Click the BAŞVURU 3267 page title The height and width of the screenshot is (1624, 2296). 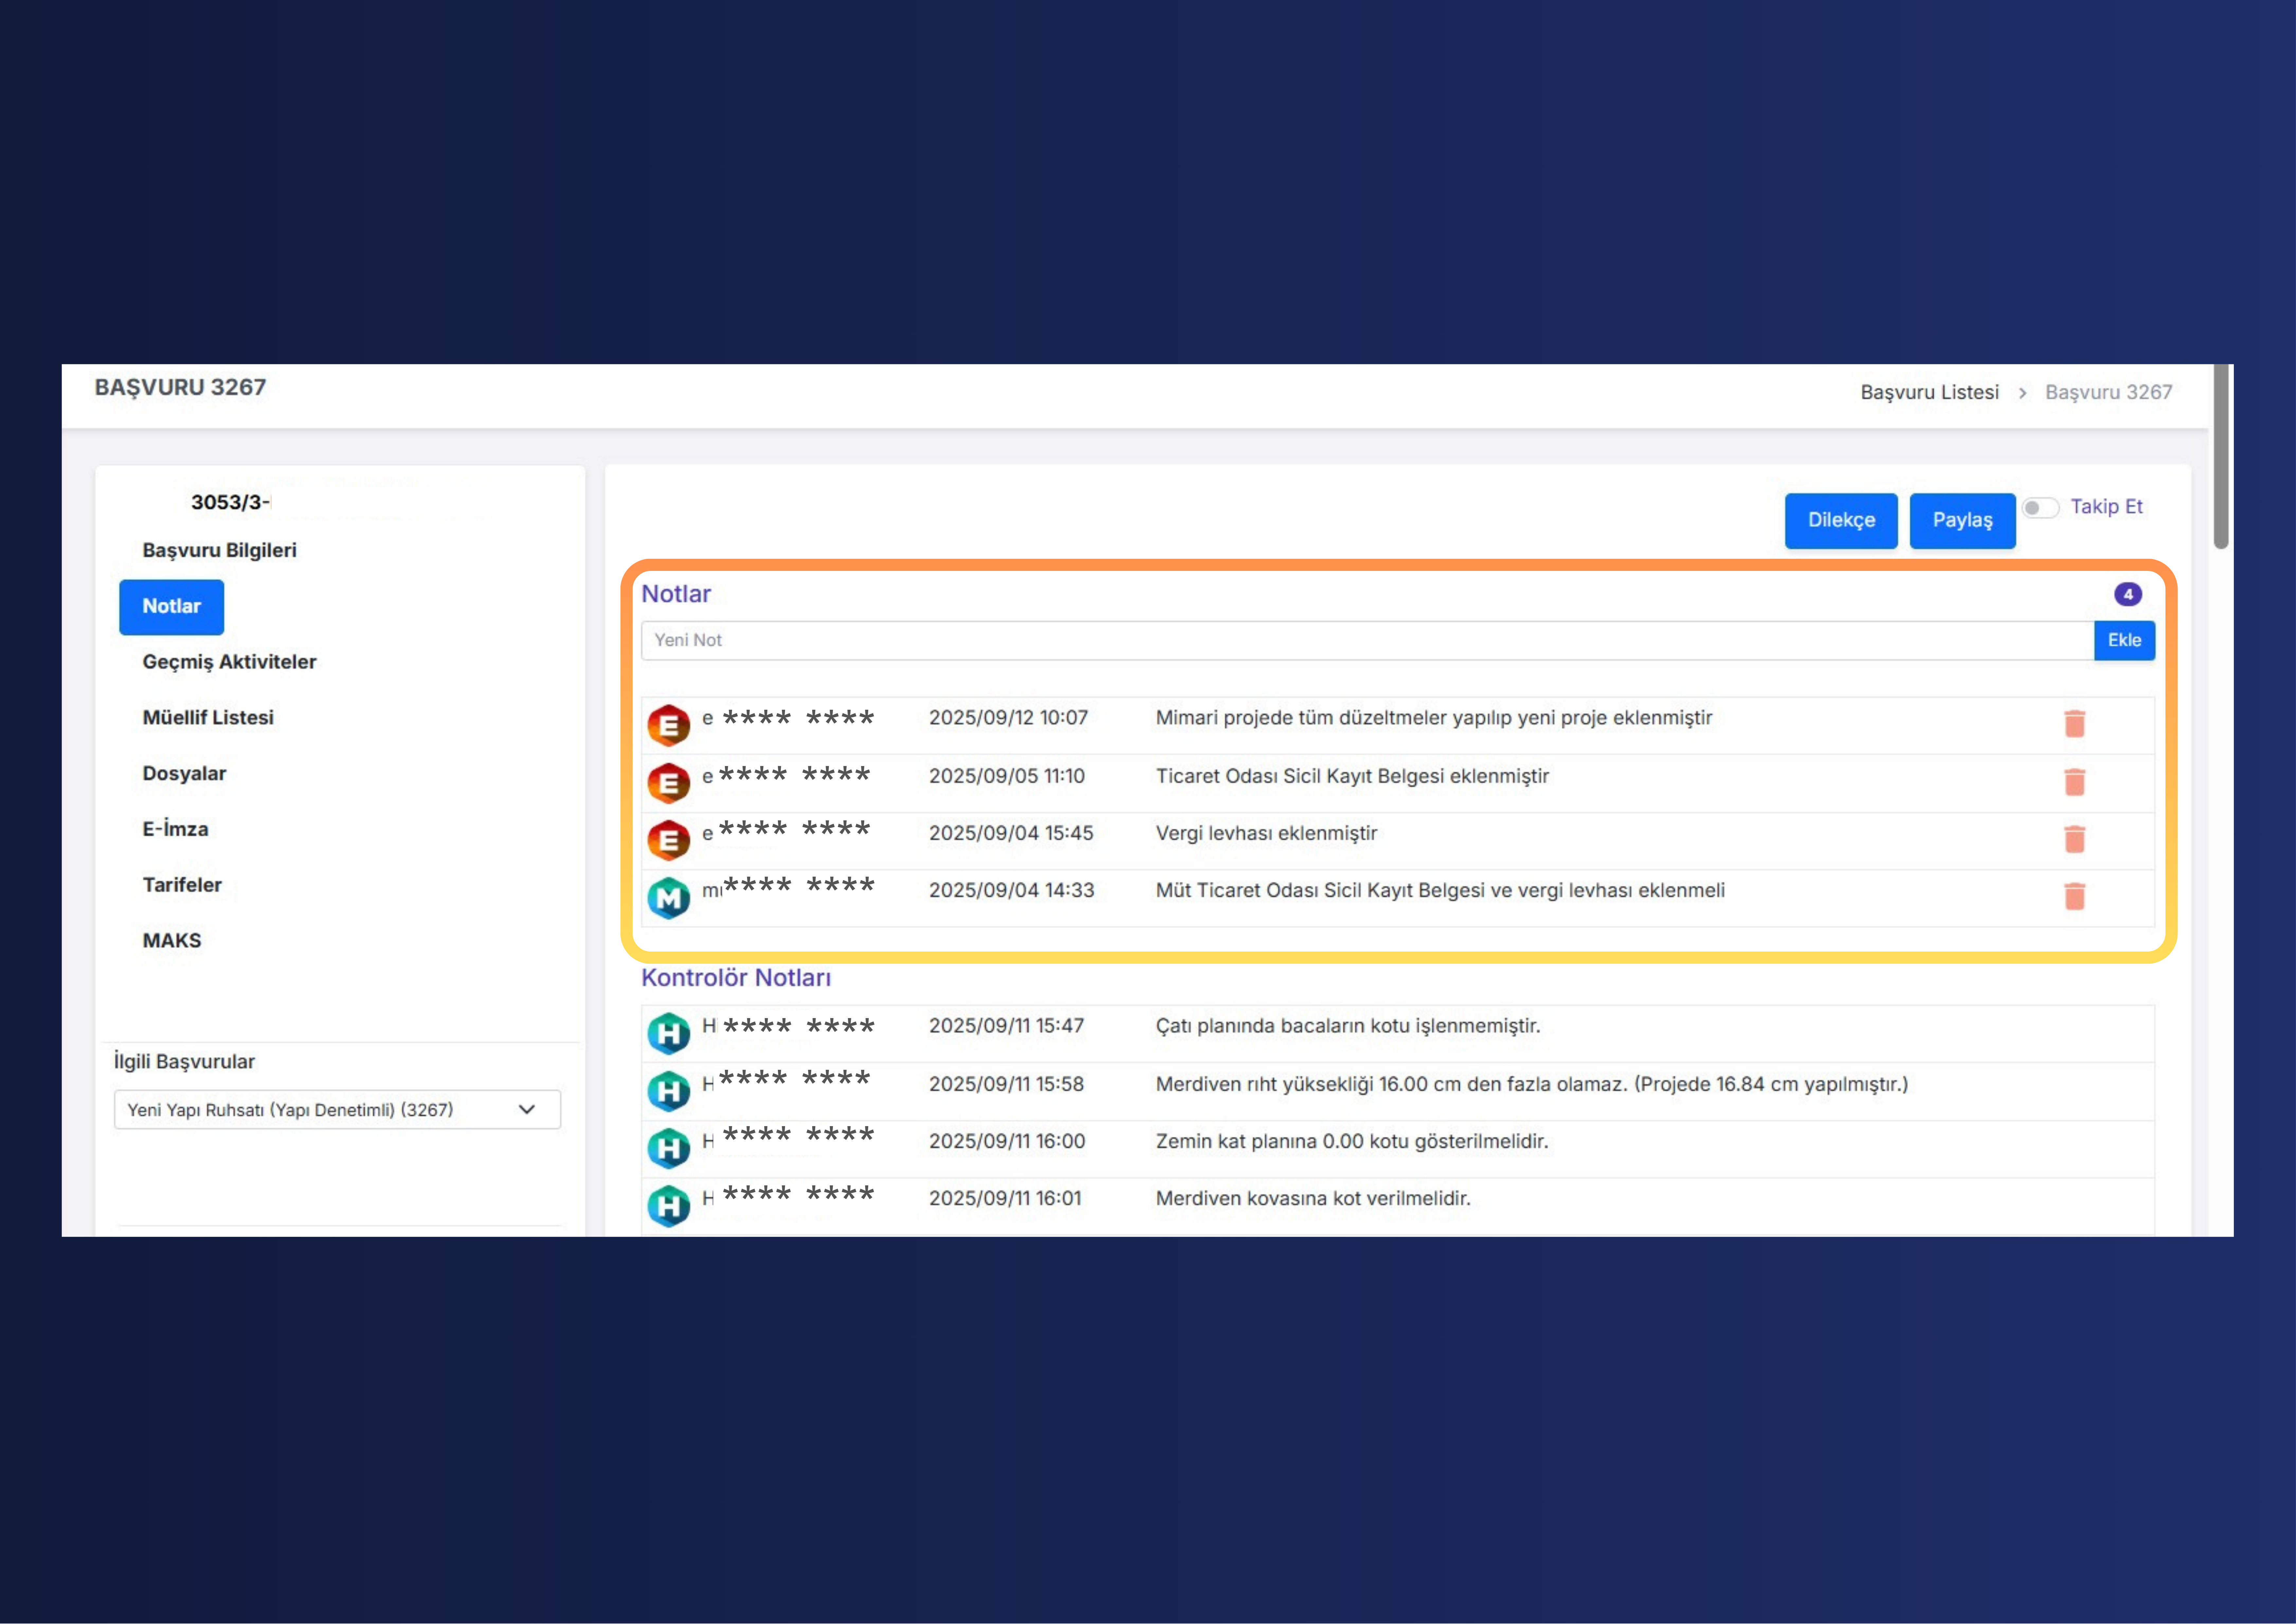pyautogui.click(x=180, y=388)
